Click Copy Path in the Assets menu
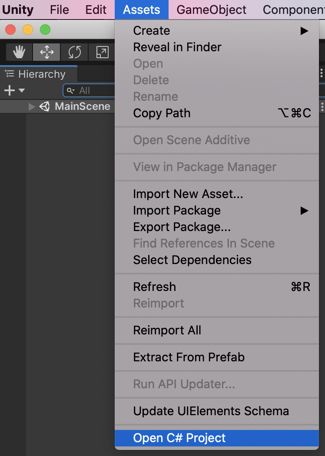 (x=162, y=113)
